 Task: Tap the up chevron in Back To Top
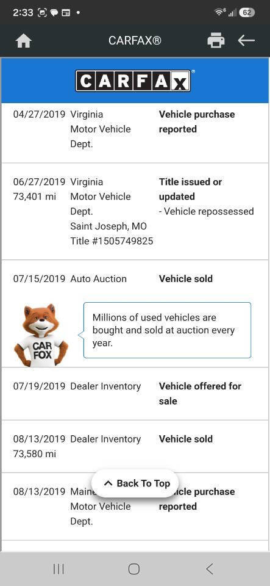tap(108, 483)
